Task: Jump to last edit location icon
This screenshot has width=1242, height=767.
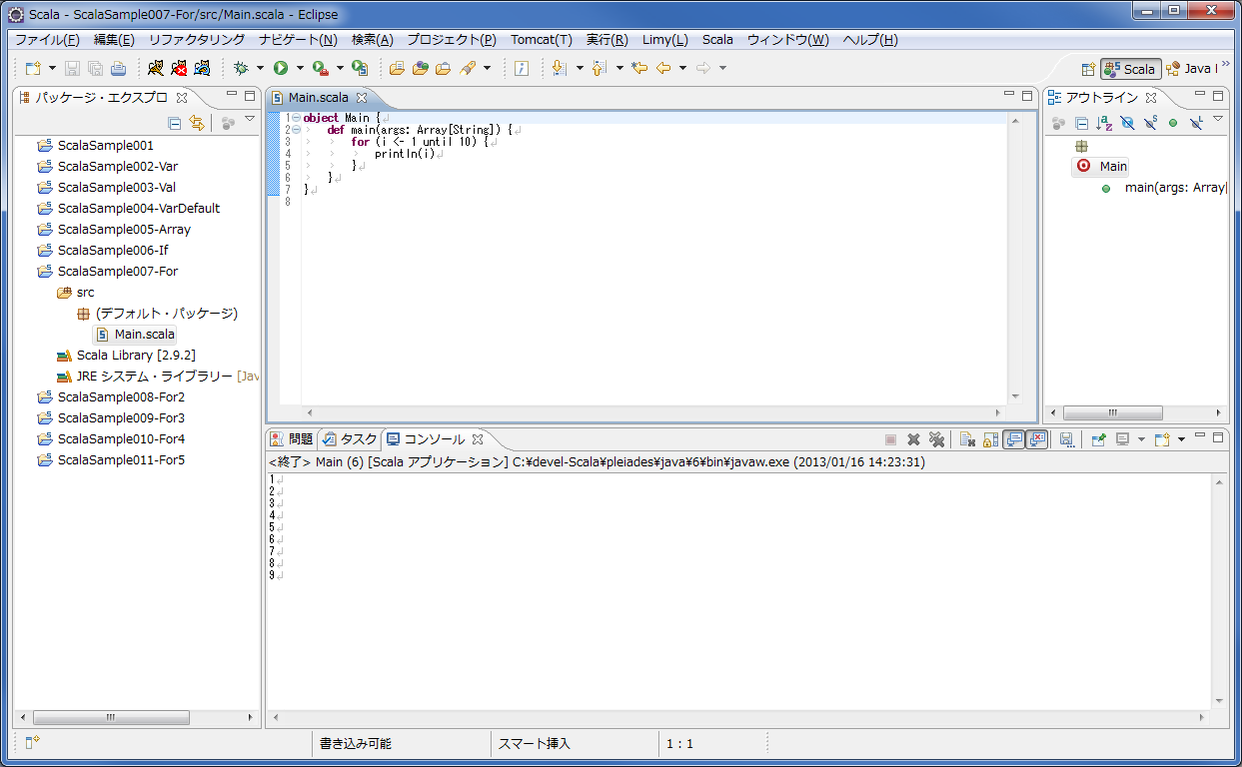Action: click(639, 68)
